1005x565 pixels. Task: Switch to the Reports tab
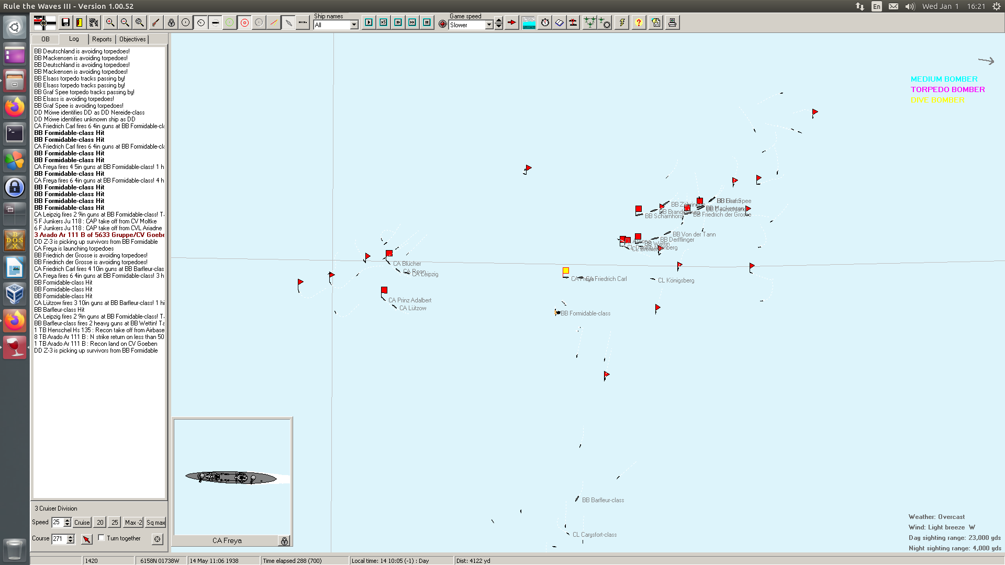point(102,39)
